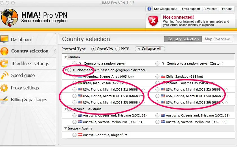Collapse the Random group triangle
This screenshot has width=237, height=147.
(65, 57)
